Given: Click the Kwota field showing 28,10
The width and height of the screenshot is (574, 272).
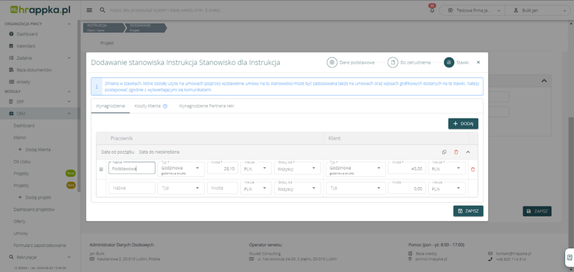Looking at the screenshot, I should pyautogui.click(x=222, y=168).
